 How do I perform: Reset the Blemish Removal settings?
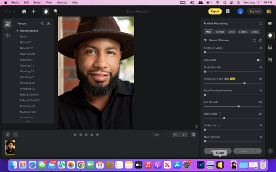tap(255, 40)
